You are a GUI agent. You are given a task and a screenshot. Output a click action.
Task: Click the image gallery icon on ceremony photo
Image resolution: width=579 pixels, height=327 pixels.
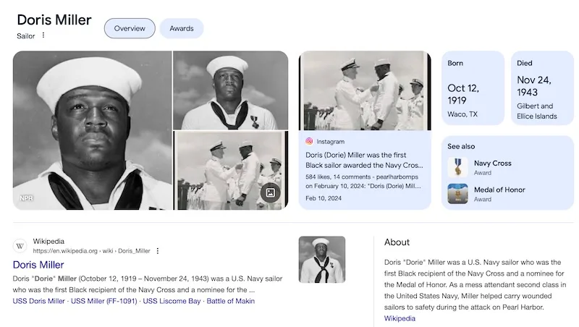[x=270, y=192]
